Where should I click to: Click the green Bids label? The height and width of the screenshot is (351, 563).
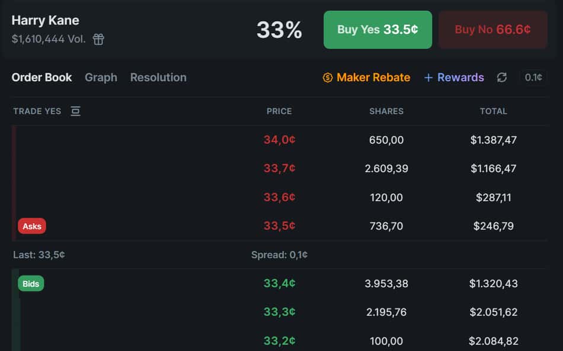click(31, 284)
